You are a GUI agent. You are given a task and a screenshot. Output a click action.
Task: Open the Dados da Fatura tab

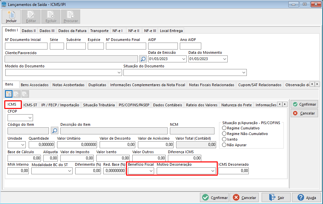click(72, 31)
